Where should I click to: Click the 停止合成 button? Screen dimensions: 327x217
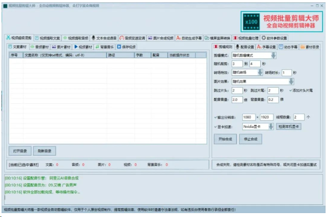[x=251, y=139]
